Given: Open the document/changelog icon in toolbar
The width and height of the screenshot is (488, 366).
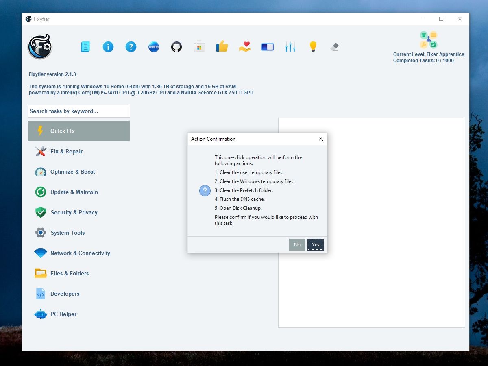Looking at the screenshot, I should coord(85,47).
